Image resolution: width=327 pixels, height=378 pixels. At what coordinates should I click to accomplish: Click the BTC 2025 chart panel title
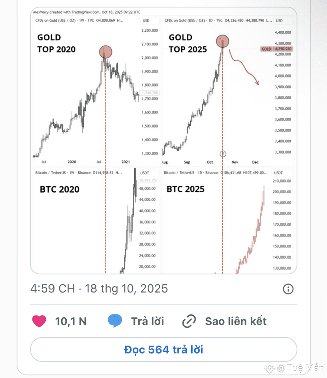coord(186,189)
